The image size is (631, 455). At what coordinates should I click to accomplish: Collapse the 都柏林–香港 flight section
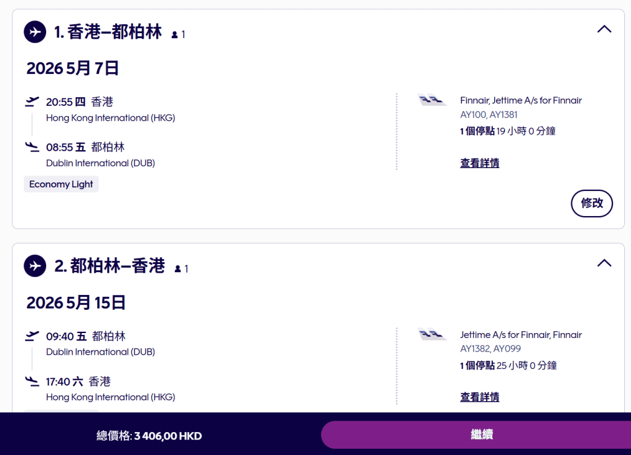[x=605, y=263]
